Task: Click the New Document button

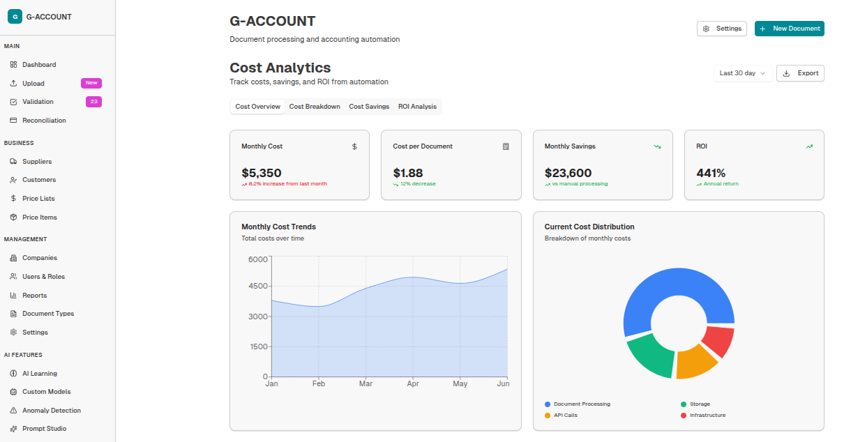Action: point(789,29)
